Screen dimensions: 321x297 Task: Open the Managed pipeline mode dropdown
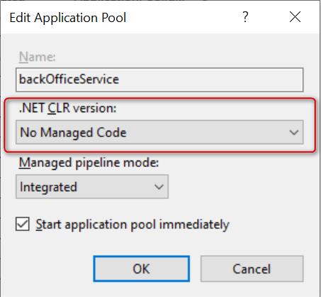tap(92, 187)
